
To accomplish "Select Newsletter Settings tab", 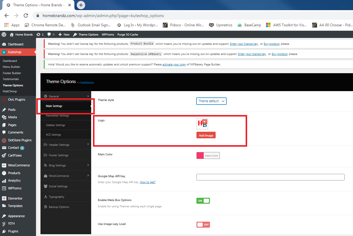I will pos(66,116).
